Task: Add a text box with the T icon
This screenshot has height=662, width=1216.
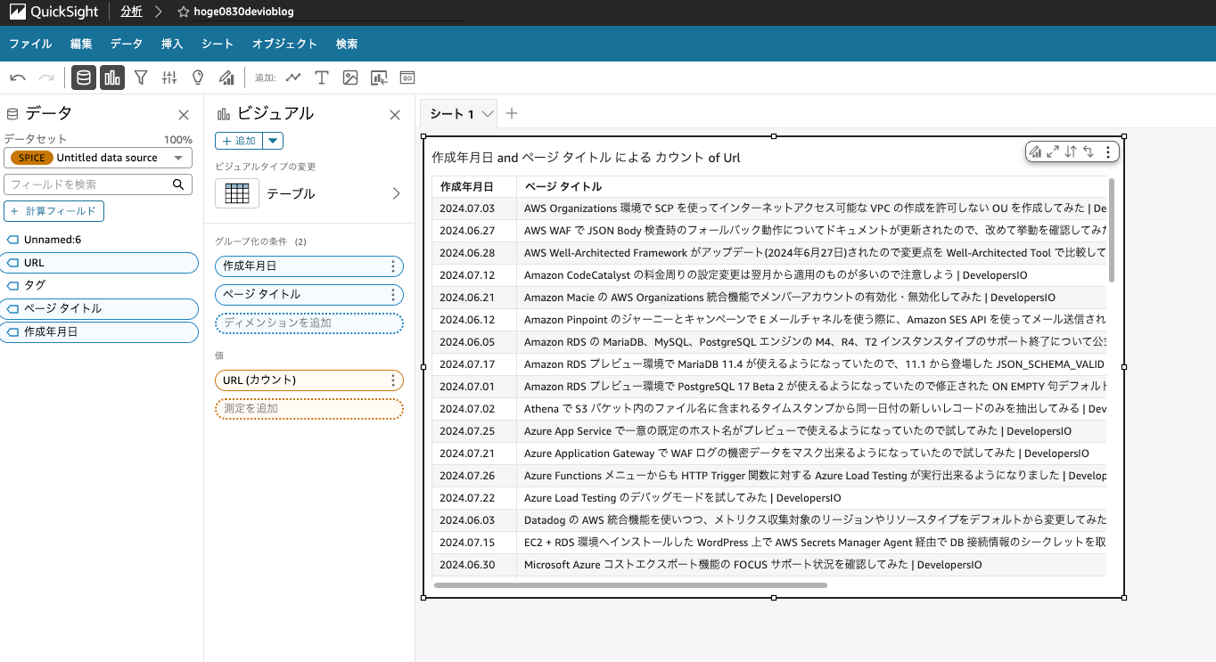Action: click(x=322, y=78)
